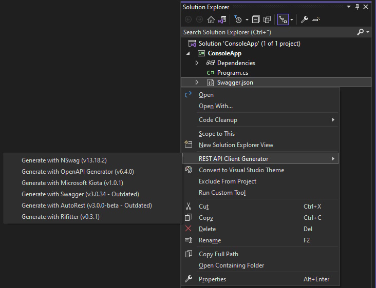Image resolution: width=376 pixels, height=288 pixels.
Task: Click the New Solution Explorer View icon
Action: pos(188,144)
